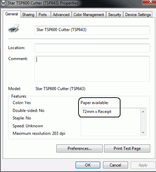Click the Staple: No text
This screenshot has width=156, height=172.
(x=22, y=118)
